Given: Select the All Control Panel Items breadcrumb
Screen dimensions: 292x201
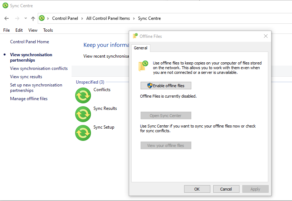Looking at the screenshot, I should pyautogui.click(x=108, y=18).
